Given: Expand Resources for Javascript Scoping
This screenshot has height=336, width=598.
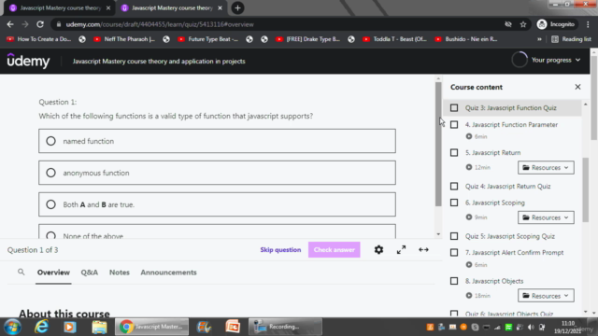Looking at the screenshot, I should click(546, 217).
